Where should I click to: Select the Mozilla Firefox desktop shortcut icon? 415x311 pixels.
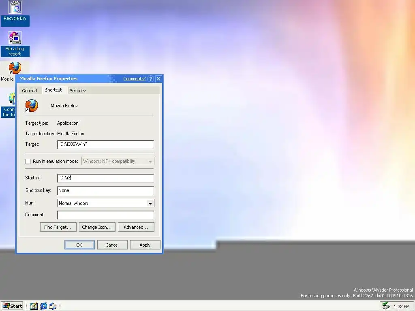click(15, 68)
